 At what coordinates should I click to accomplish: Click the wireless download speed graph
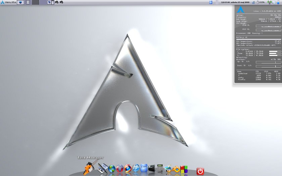(x=268, y=66)
